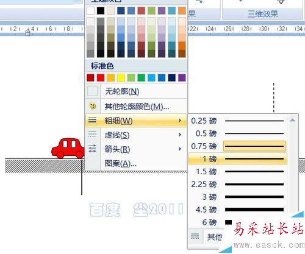Open the Weight (粗细) submenu
The image size is (305, 254).
tap(136, 121)
